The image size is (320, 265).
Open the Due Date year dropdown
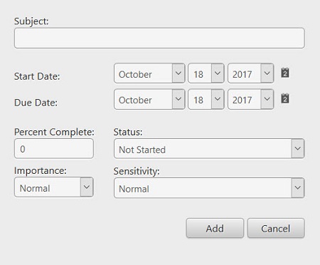coord(250,99)
